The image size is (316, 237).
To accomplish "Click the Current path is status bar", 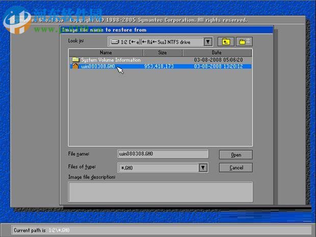I will coord(161,230).
